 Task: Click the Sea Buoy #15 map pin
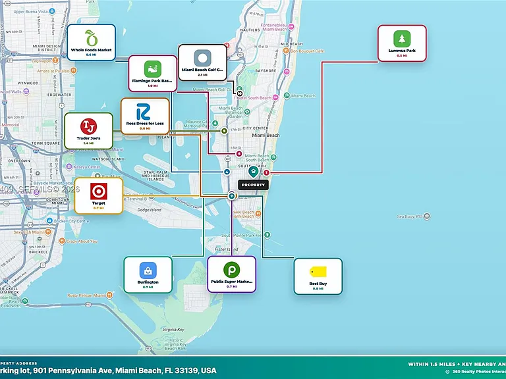tap(427, 216)
